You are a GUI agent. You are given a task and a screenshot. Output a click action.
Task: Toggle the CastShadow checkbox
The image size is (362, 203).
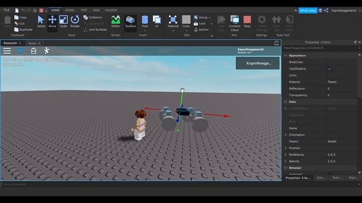tap(330, 69)
